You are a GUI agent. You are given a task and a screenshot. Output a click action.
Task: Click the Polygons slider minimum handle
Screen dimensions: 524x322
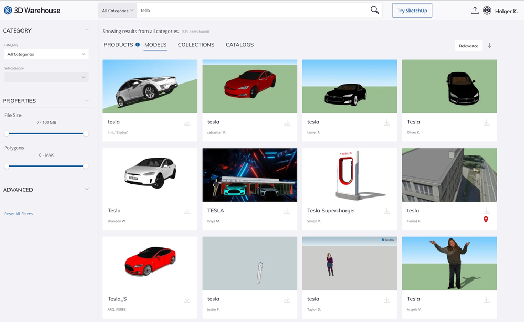[x=7, y=166]
